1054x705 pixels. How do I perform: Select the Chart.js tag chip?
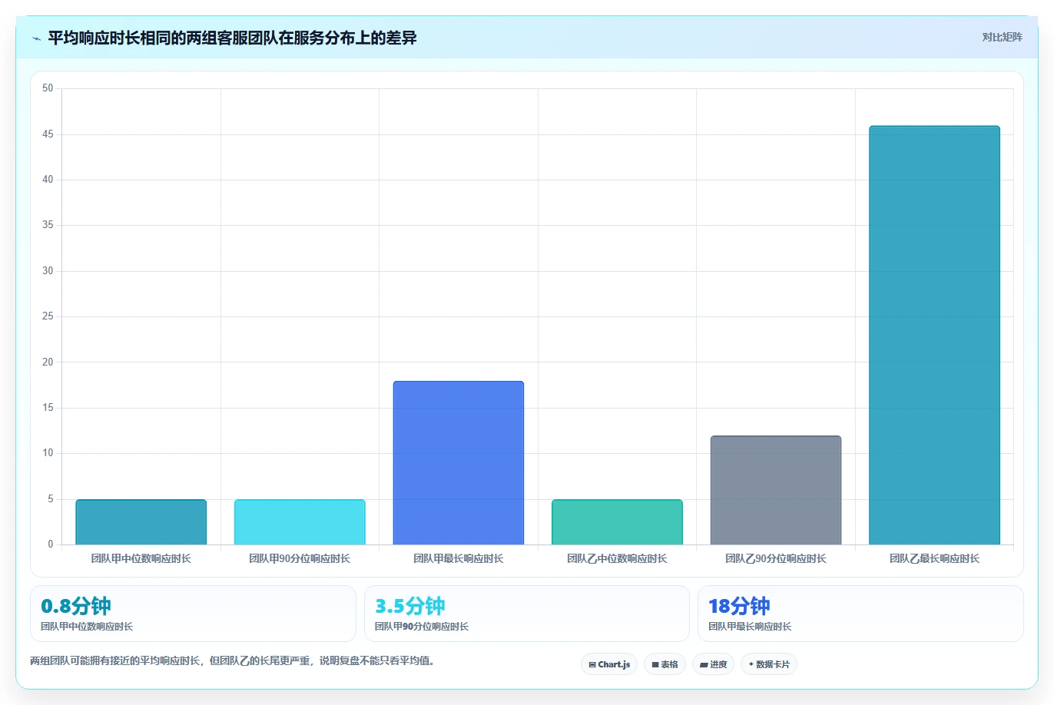(x=609, y=664)
